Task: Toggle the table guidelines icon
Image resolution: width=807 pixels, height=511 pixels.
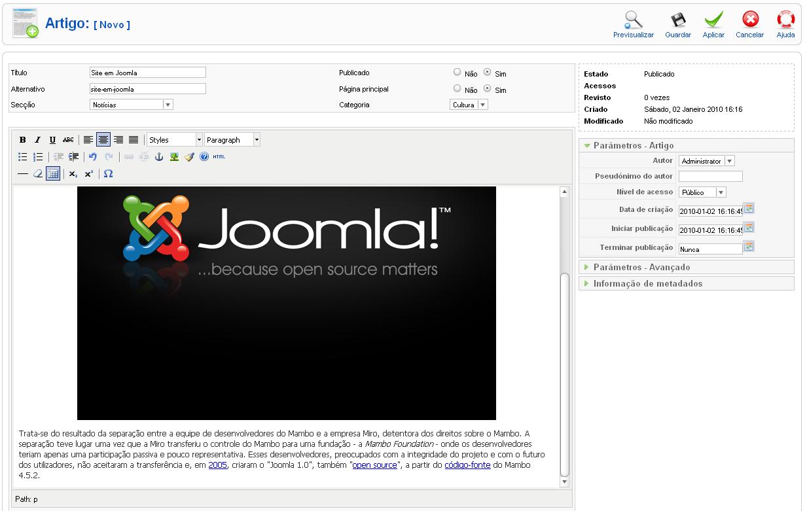Action: coord(53,174)
